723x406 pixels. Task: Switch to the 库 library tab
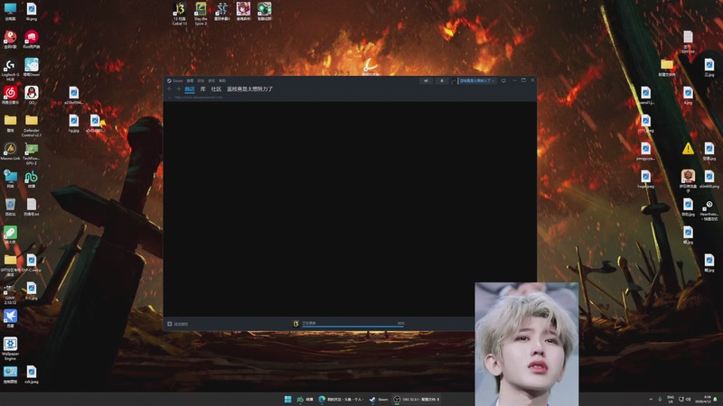[202, 88]
